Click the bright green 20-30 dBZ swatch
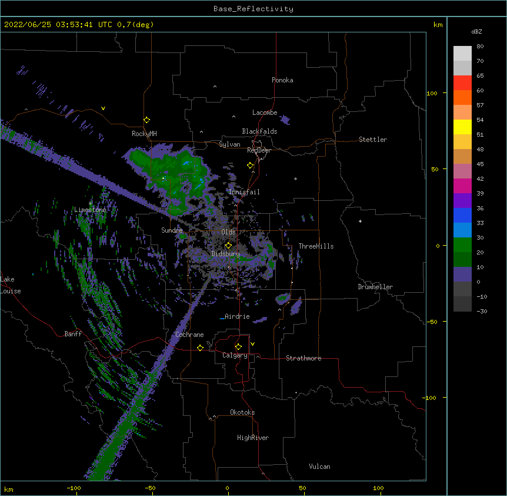The height and width of the screenshot is (496, 507). pos(462,245)
